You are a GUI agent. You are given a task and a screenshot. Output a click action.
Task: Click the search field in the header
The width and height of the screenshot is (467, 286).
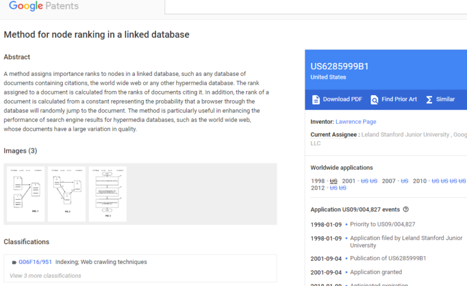coord(315,6)
